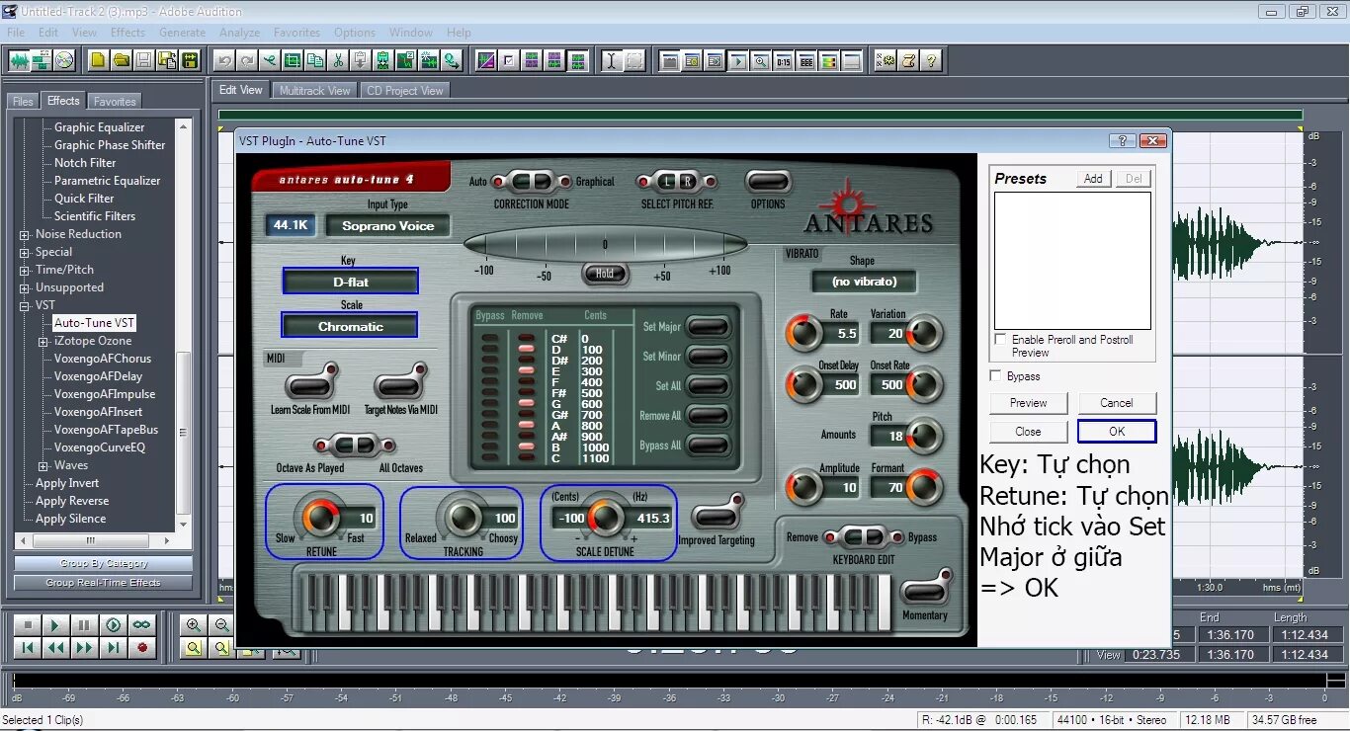The width and height of the screenshot is (1350, 731).
Task: Collapse the VST effects category
Action: [25, 306]
